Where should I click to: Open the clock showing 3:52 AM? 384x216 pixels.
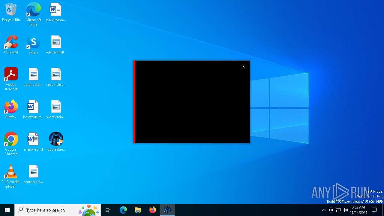tap(358, 210)
